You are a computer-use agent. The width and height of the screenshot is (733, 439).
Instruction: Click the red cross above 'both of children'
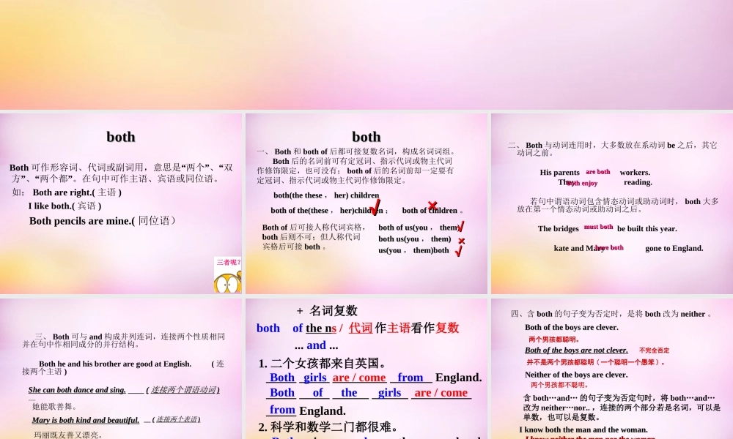coord(432,206)
